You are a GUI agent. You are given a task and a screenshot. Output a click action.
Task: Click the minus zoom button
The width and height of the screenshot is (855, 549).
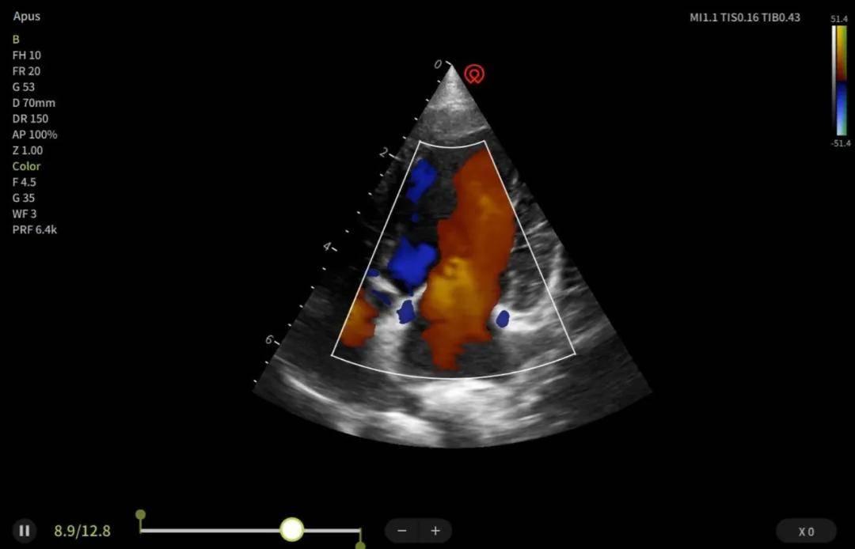[402, 531]
